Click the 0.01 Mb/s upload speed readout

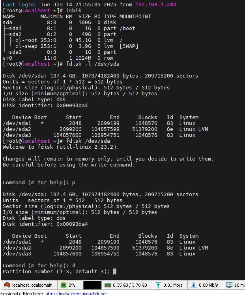(173, 285)
